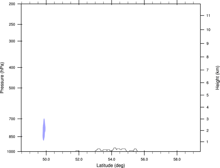Image resolution: width=220 pixels, height=168 pixels.
Task: Click the 54.0 latitude tick label
Action: (x=112, y=159)
